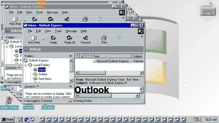Screen dimensions: 219x123
Task: Click Windows logo throbber in front window
Action: click(x=141, y=31)
